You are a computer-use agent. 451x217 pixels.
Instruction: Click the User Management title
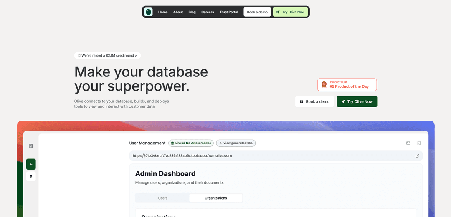point(147,143)
